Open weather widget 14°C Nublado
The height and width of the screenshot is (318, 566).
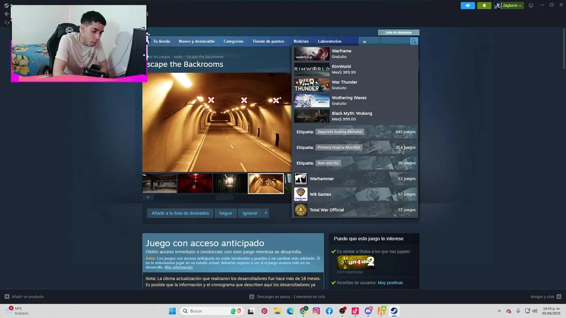click(x=17, y=311)
